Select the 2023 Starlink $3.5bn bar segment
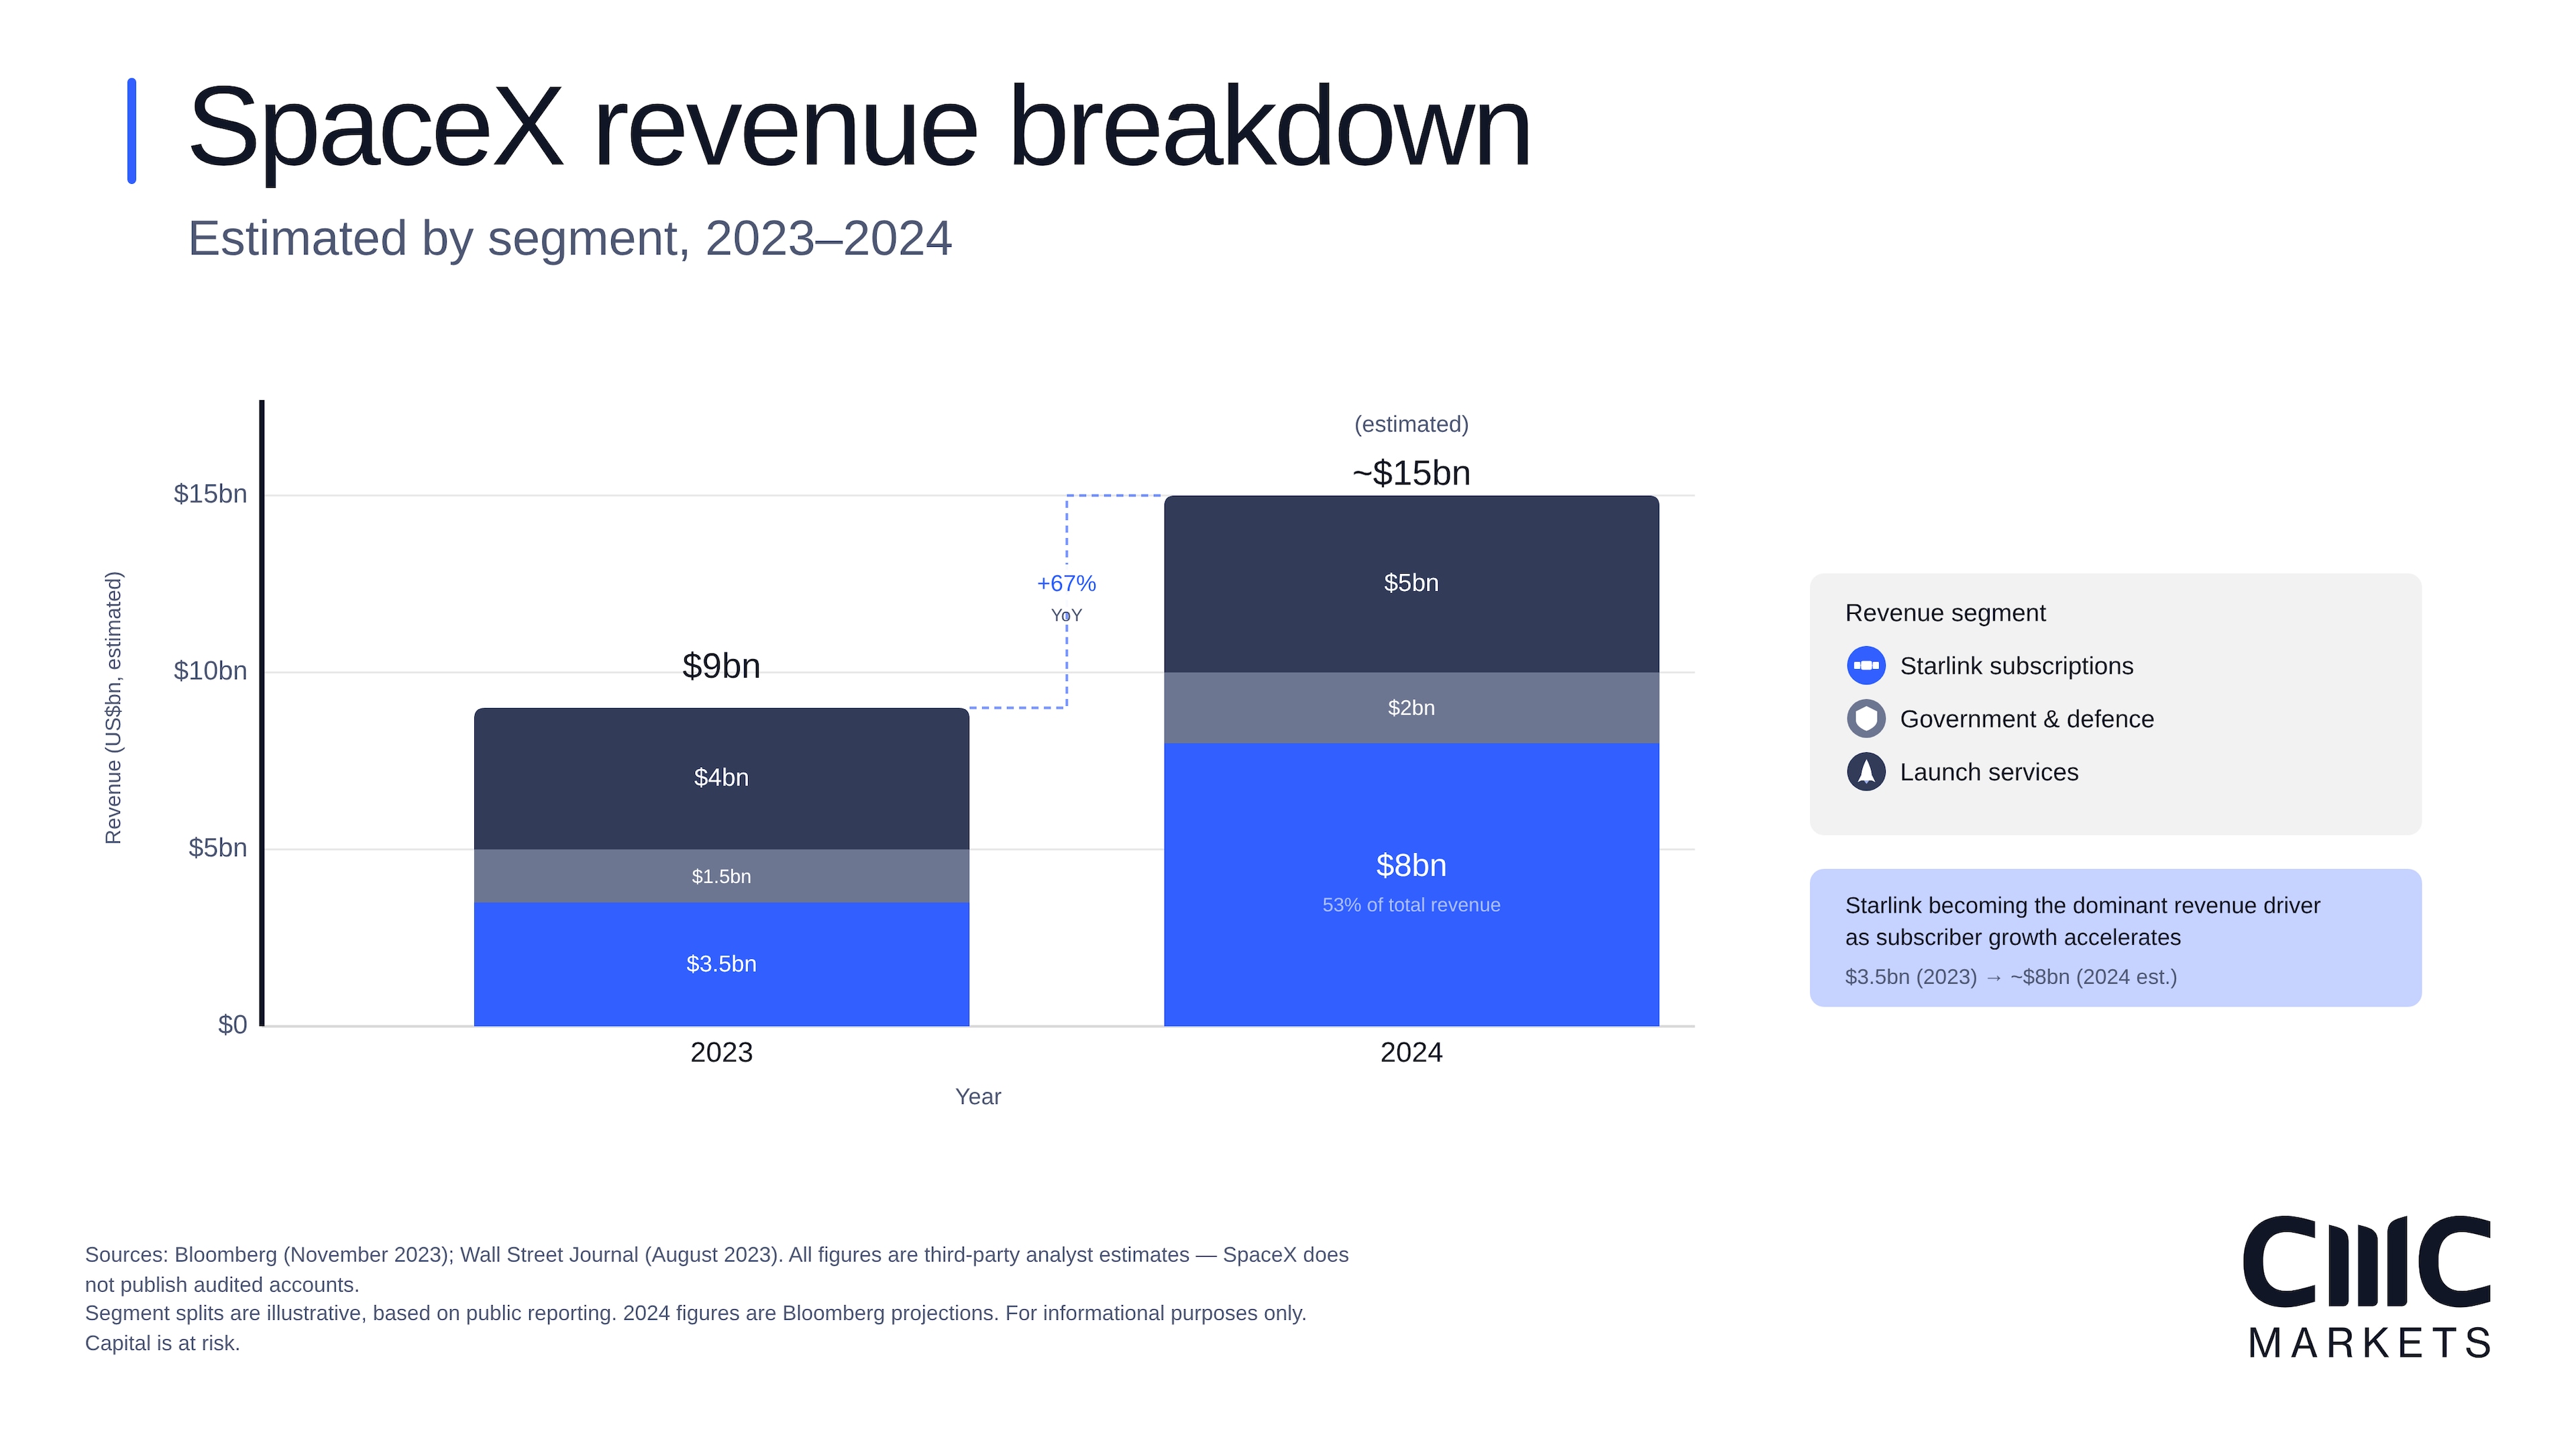This screenshot has height=1444, width=2576. coord(721,964)
